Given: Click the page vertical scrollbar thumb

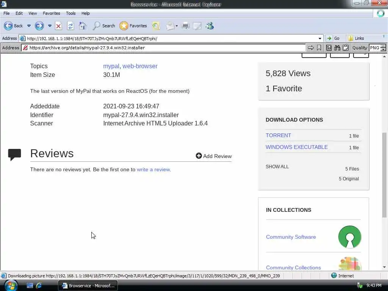Looking at the screenshot, I should pyautogui.click(x=384, y=175).
